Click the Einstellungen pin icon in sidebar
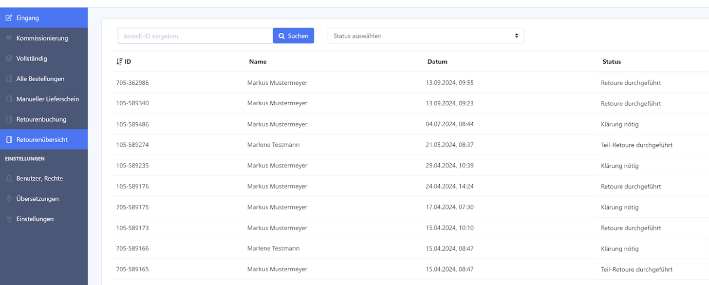 [9, 219]
